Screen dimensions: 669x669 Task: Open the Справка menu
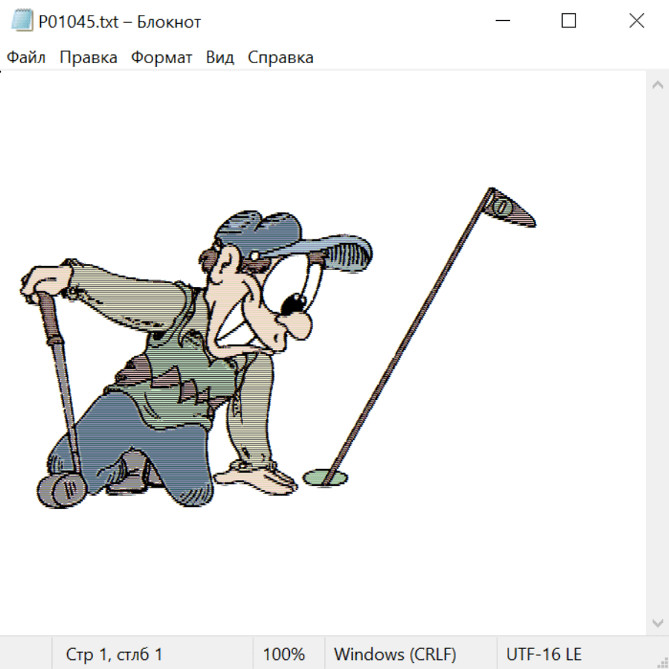point(280,58)
